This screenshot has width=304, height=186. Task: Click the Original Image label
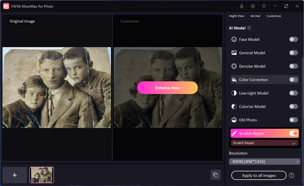22,21
